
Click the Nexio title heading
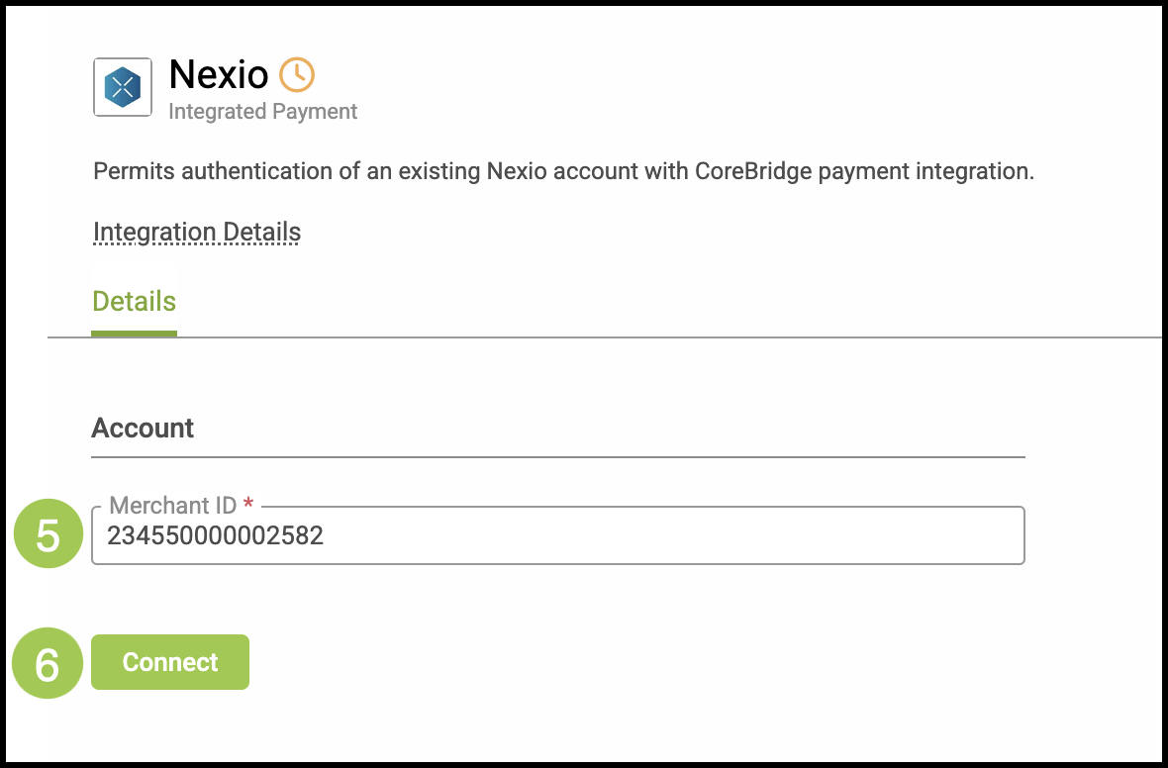click(218, 75)
